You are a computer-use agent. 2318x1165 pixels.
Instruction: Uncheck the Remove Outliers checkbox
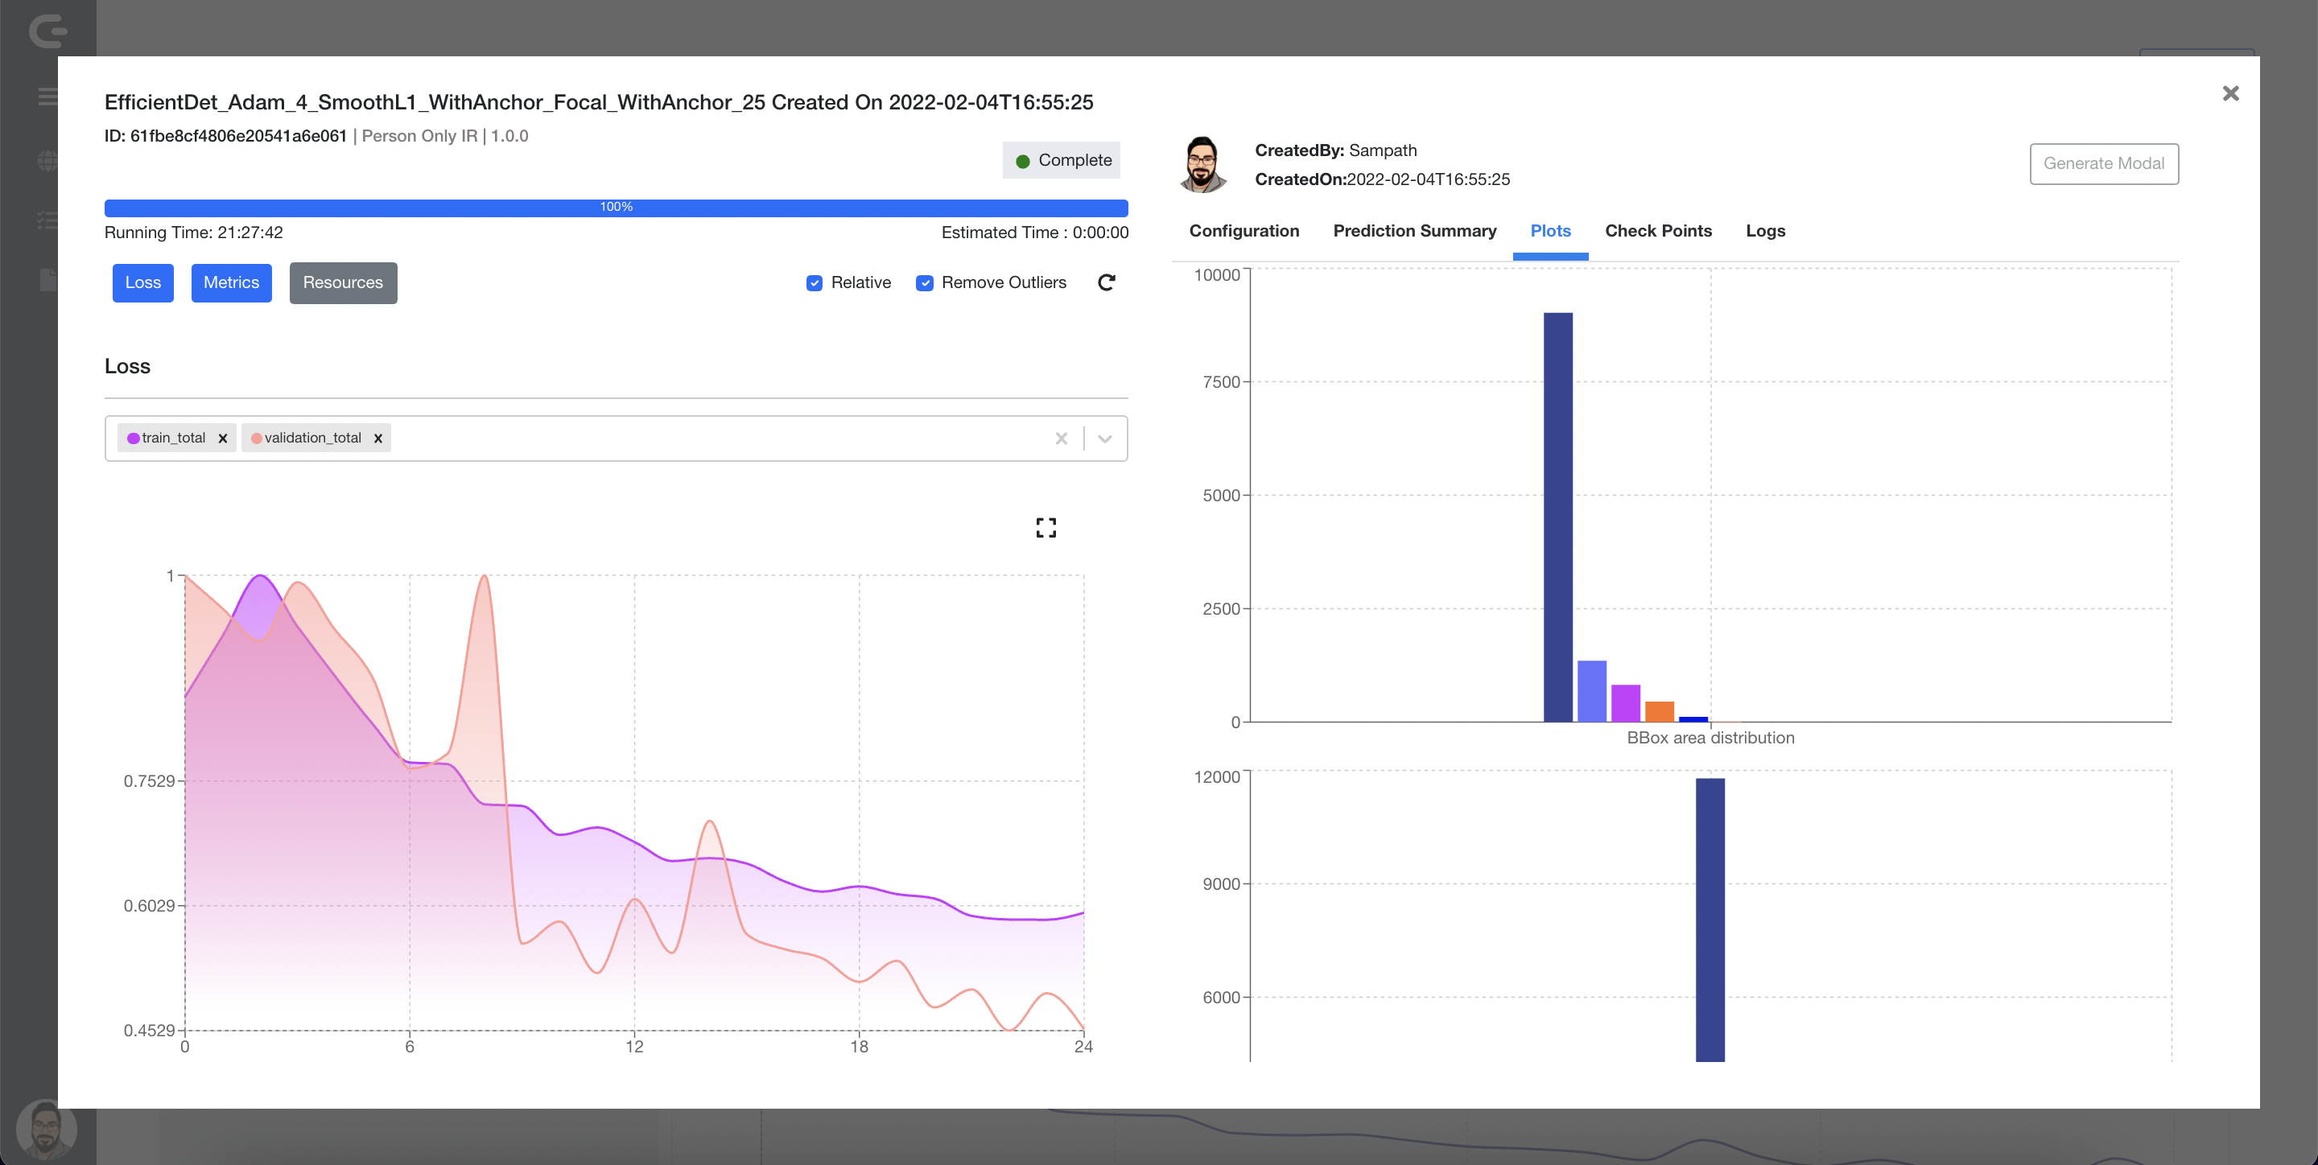coord(924,282)
